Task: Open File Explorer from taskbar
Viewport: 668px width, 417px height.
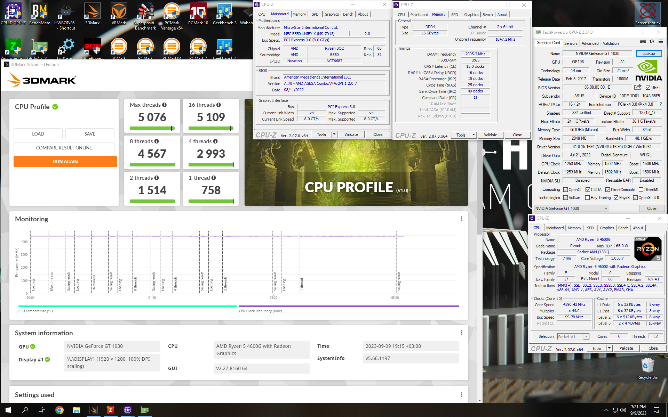Action: 77,410
